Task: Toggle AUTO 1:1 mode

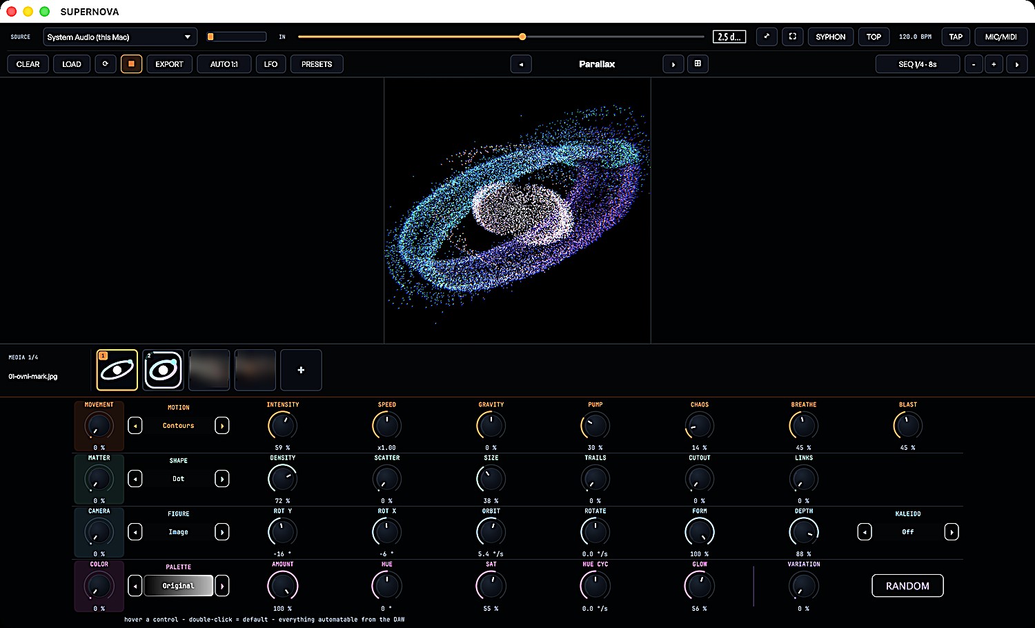Action: [224, 64]
